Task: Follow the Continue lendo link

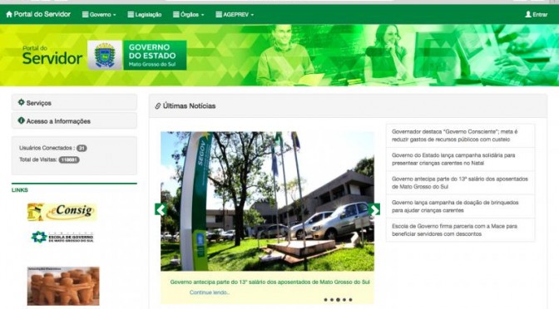Action: 210,292
